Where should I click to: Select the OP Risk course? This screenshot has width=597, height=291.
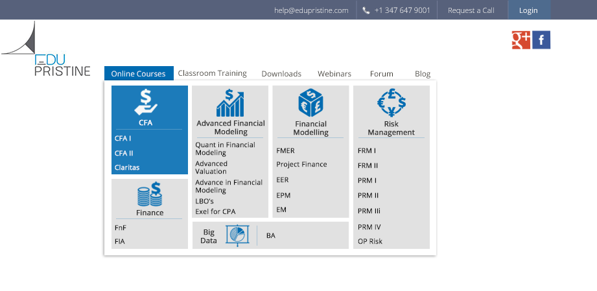point(370,242)
